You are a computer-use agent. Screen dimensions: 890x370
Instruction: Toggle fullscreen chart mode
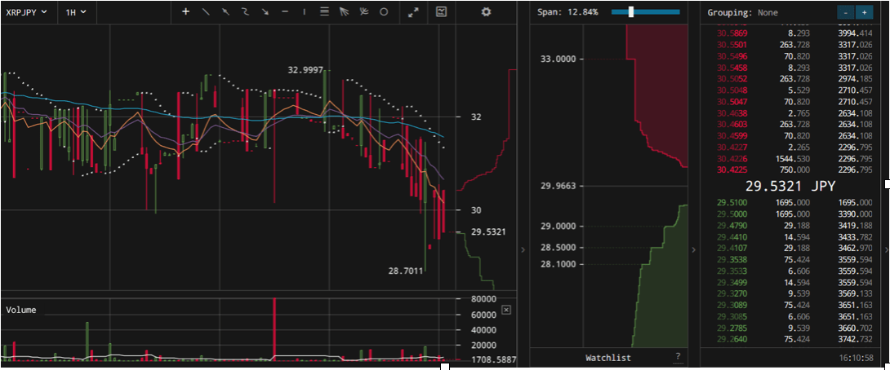414,12
